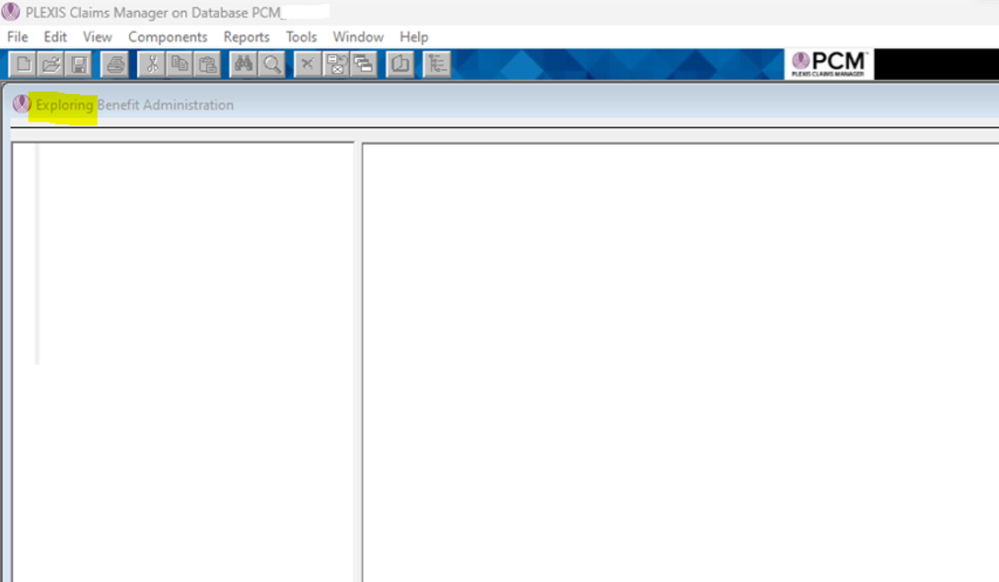Click the Exploring Benefit Administration window icon

coord(22,104)
